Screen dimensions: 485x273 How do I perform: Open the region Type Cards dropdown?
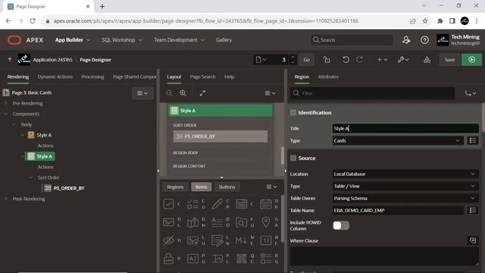pyautogui.click(x=398, y=140)
